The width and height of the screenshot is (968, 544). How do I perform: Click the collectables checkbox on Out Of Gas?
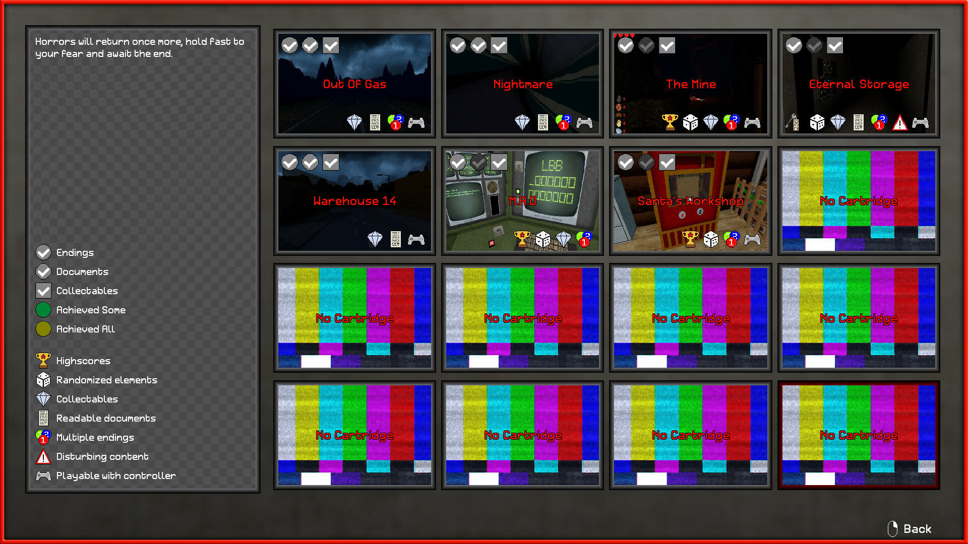[x=331, y=46]
